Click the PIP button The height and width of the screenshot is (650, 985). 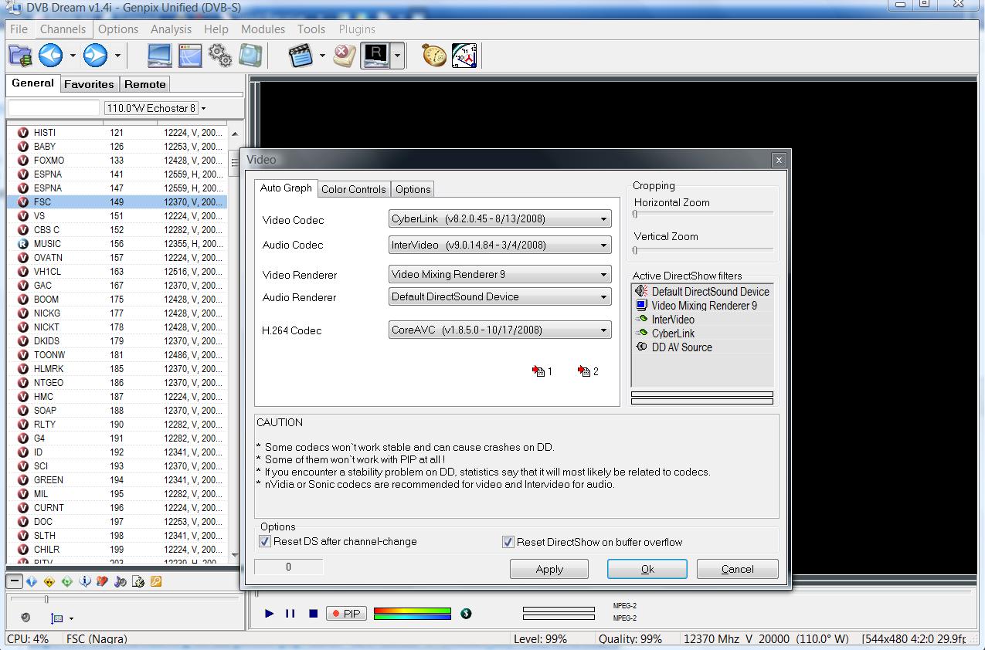[x=345, y=614]
